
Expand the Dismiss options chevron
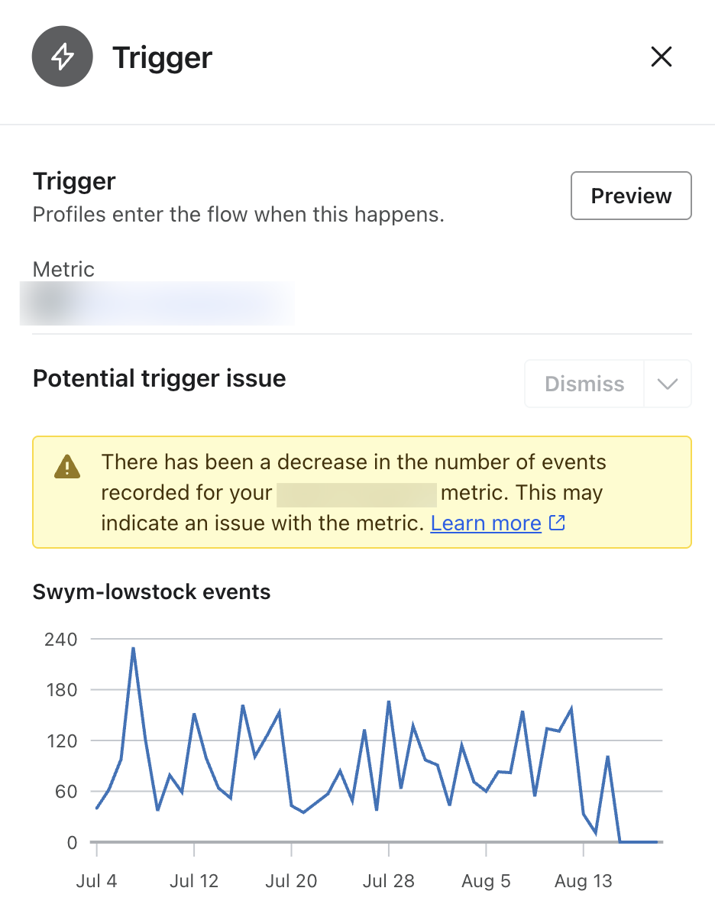click(x=668, y=384)
